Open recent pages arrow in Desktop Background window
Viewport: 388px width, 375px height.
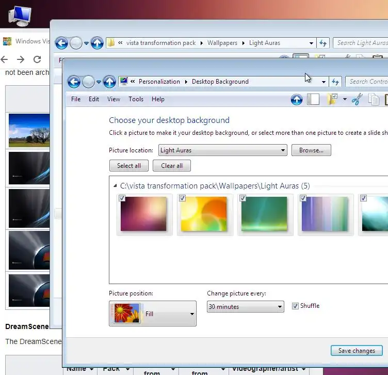99,82
